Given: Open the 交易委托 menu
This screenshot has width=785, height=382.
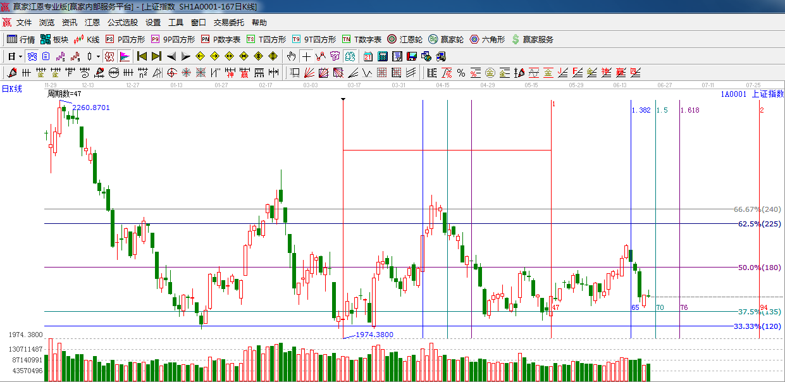Looking at the screenshot, I should coord(228,23).
